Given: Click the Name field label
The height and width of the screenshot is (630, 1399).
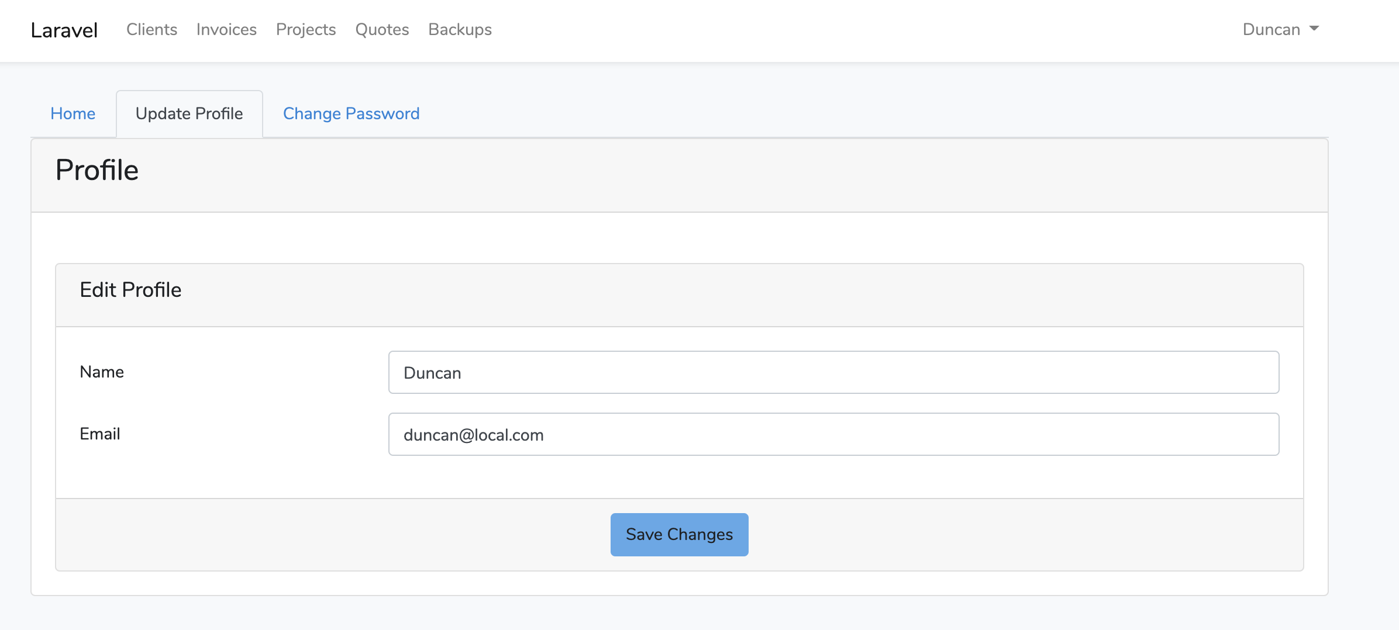Looking at the screenshot, I should pos(102,372).
